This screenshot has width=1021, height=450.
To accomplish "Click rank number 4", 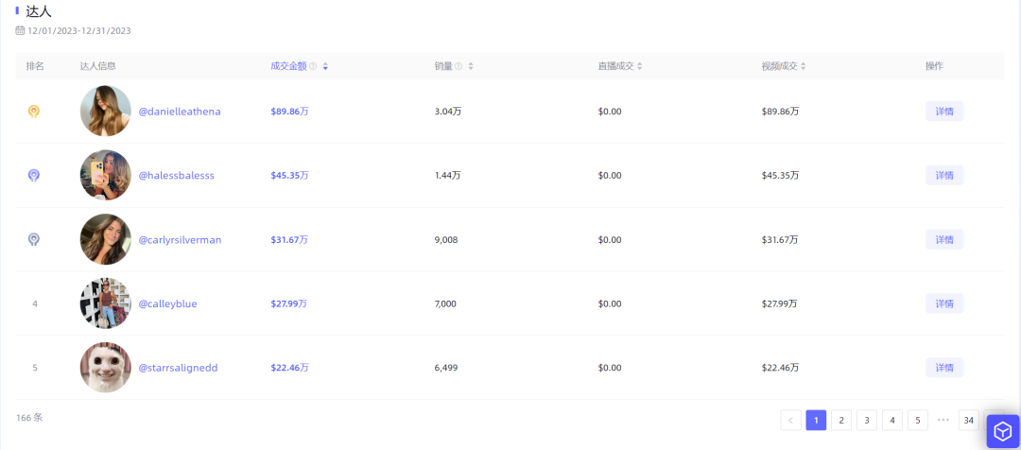I will tap(35, 303).
